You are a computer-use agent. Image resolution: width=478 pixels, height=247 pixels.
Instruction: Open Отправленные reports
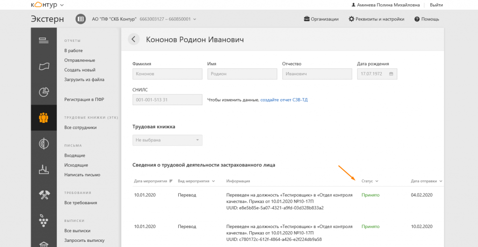click(79, 60)
